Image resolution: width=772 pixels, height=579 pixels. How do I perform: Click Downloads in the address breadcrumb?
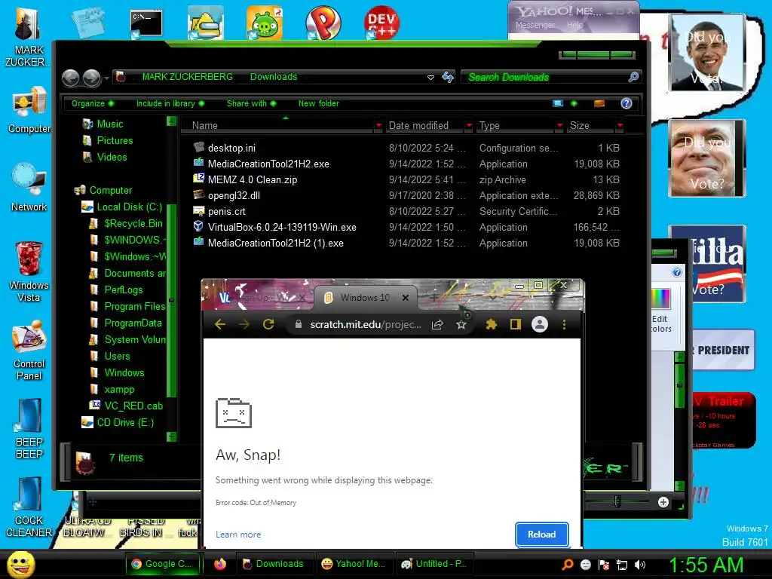[274, 77]
